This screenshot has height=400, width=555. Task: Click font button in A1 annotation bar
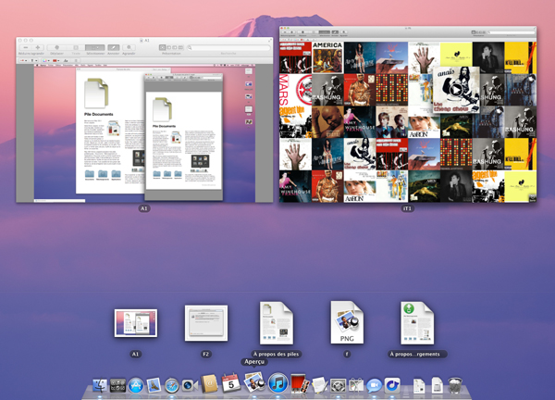pos(66,60)
